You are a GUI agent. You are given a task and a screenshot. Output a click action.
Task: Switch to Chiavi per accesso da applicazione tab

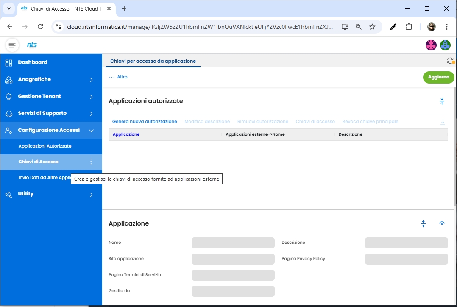[153, 61]
